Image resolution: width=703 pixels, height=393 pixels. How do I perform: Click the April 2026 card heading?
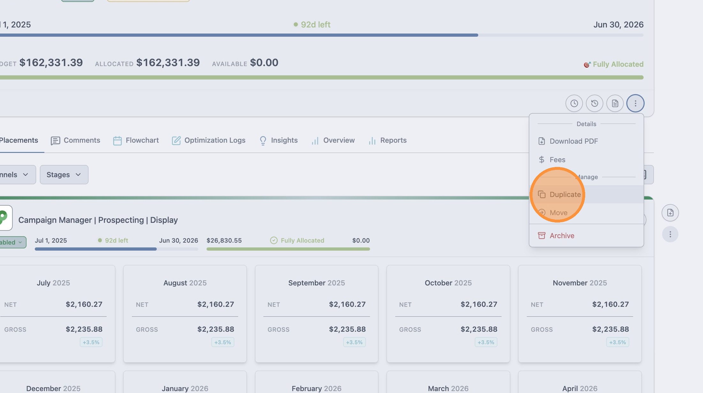tap(580, 389)
